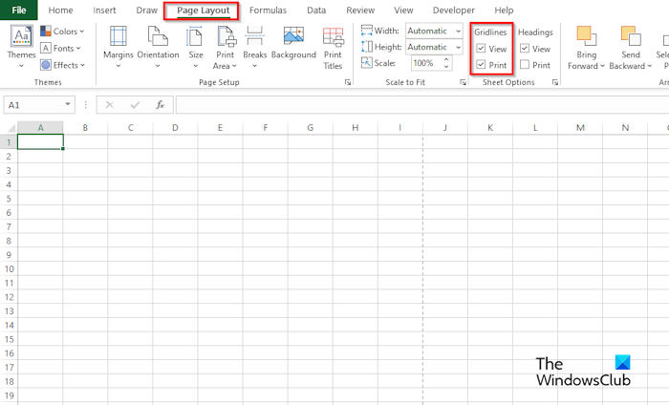Click the Background image icon
Screen dimensions: 669x405
[x=293, y=36]
